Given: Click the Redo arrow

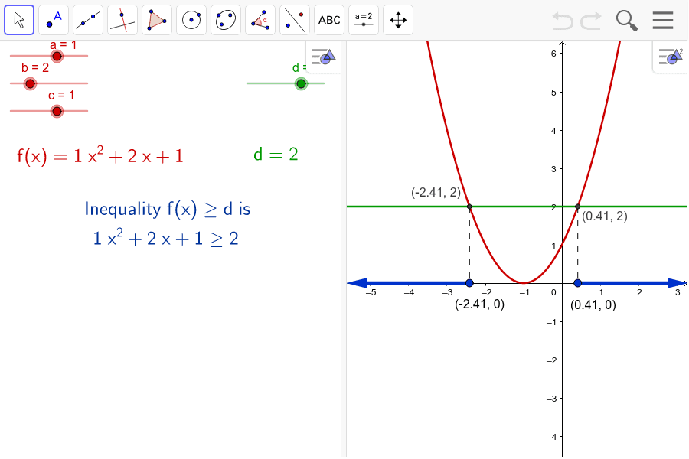Looking at the screenshot, I should (591, 20).
